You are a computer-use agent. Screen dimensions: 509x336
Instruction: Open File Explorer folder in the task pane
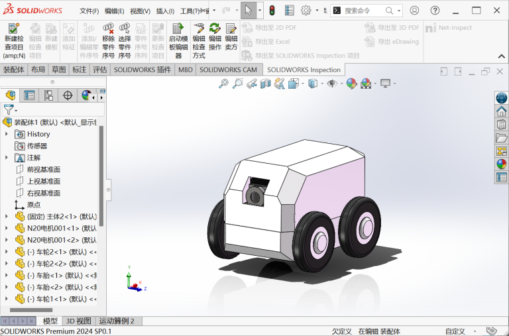pyautogui.click(x=502, y=138)
